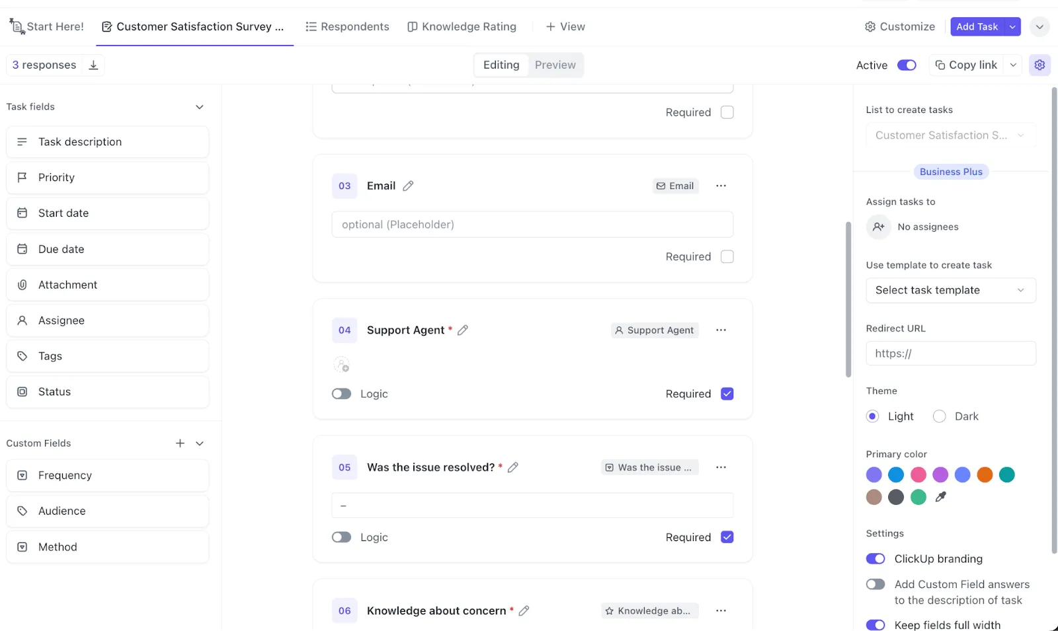This screenshot has width=1058, height=631.
Task: Edit Knowledge about concern title pencil
Action: (524, 611)
